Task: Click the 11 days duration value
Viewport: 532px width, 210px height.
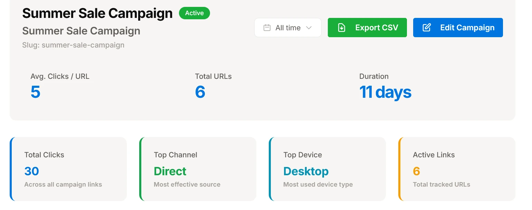Action: (x=385, y=92)
